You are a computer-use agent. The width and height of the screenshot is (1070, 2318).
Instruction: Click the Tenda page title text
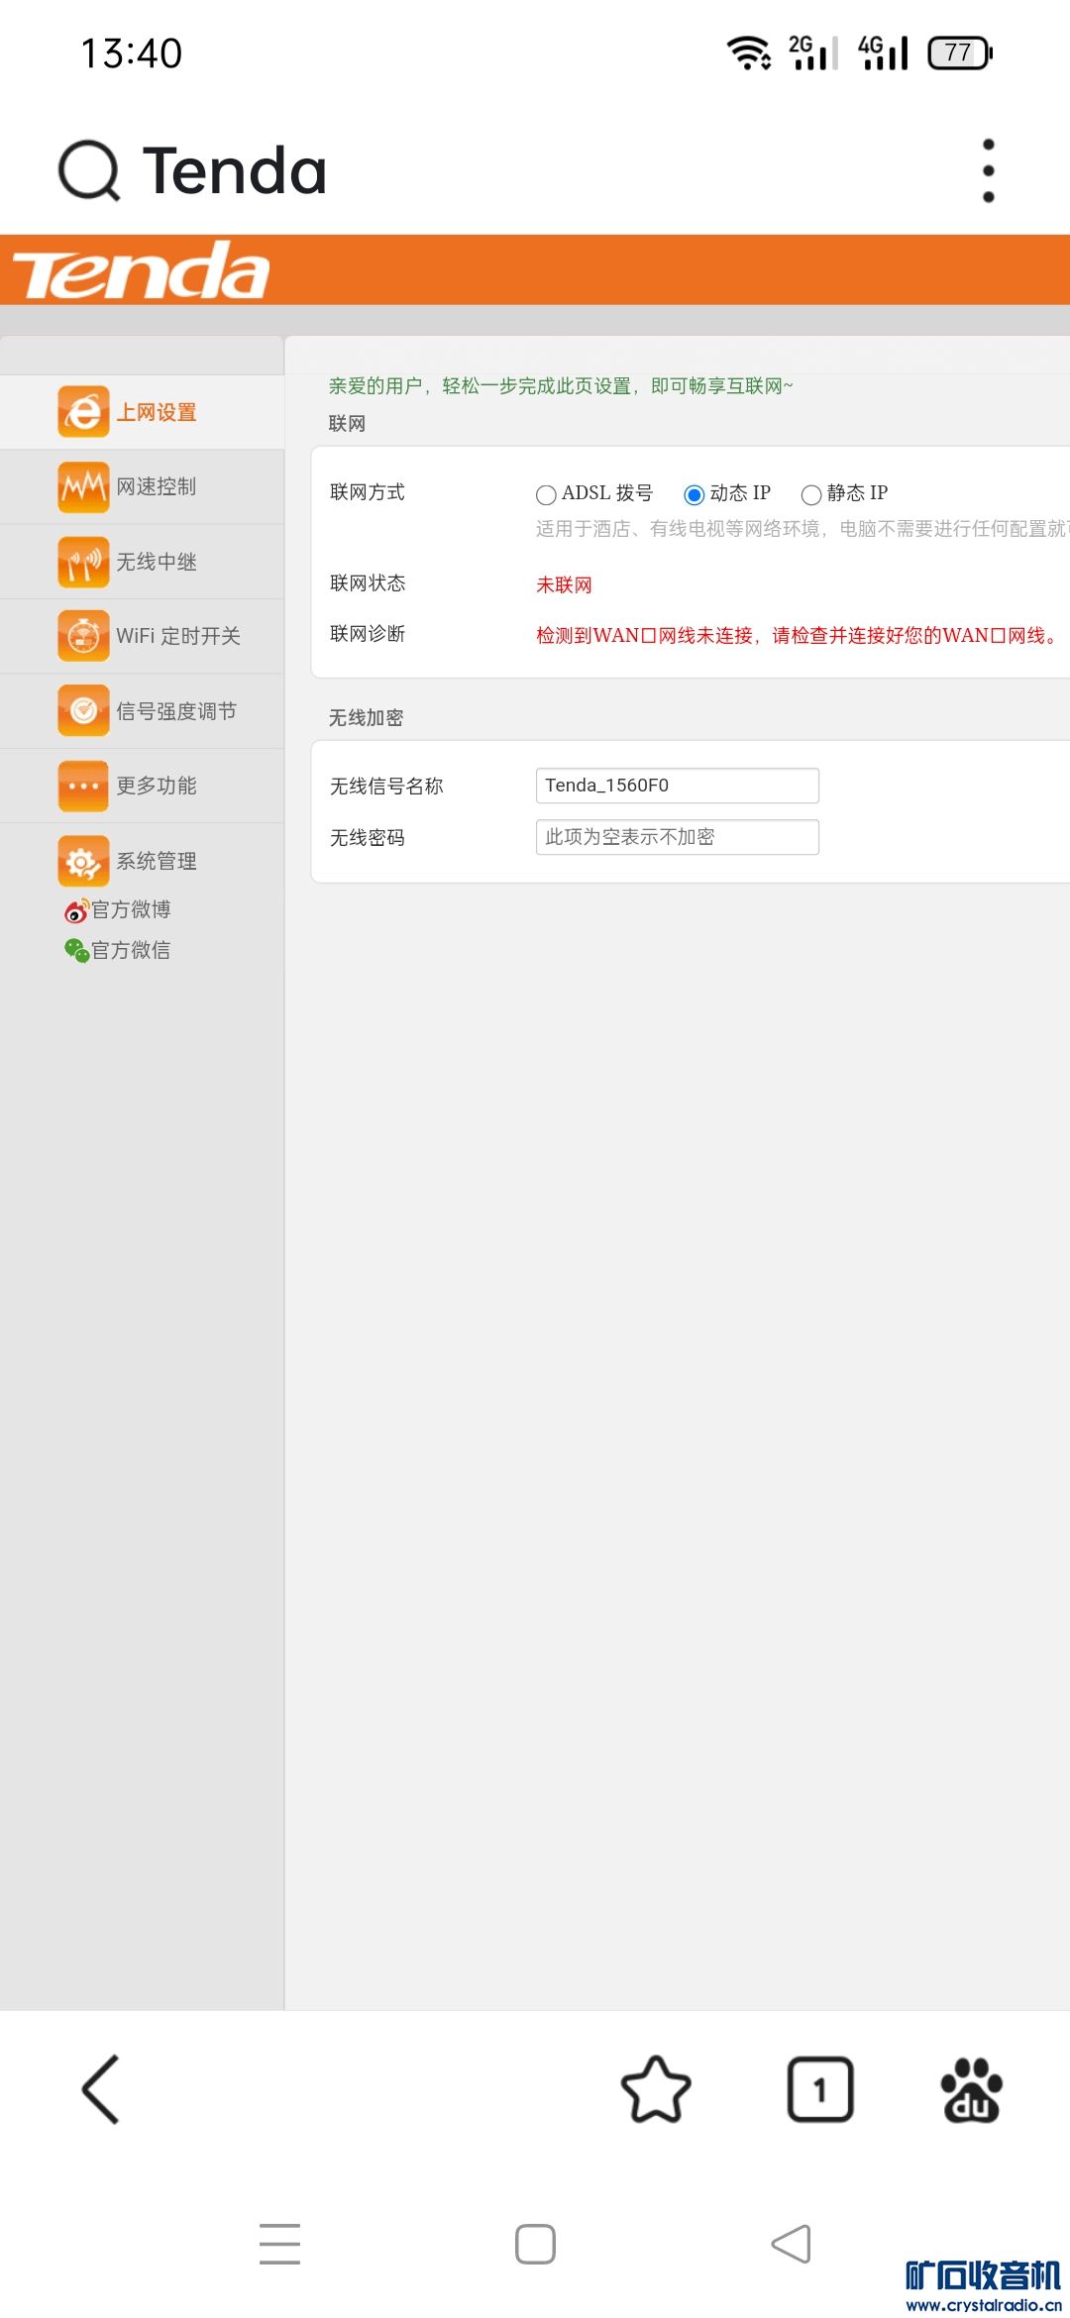[235, 170]
